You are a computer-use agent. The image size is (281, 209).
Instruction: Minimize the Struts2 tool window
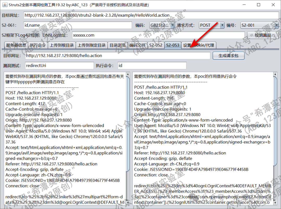coord(244,5)
